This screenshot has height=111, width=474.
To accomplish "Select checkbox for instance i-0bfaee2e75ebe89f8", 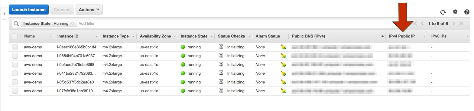I will pos(15,64).
